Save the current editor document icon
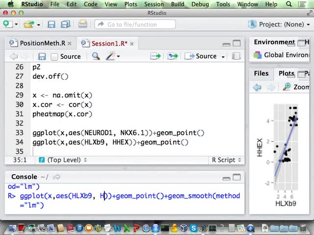The image size is (314, 235). pos(42,56)
